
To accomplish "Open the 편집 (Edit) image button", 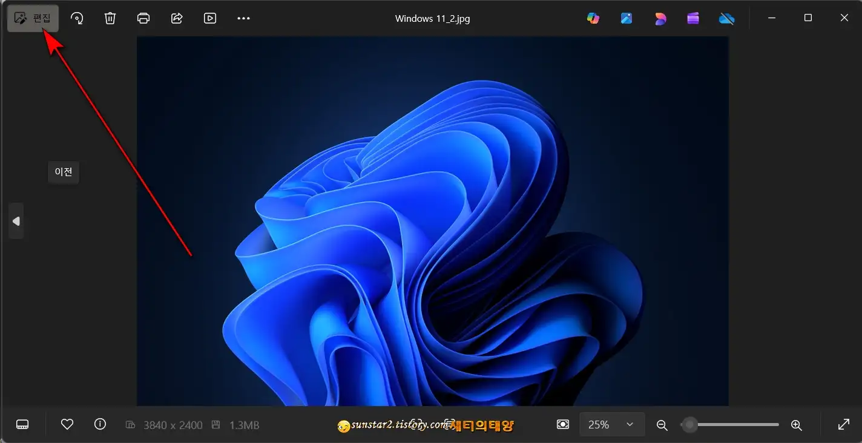I will tap(33, 18).
